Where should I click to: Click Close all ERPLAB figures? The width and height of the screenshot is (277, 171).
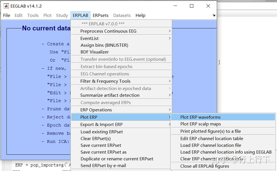coord(205,166)
